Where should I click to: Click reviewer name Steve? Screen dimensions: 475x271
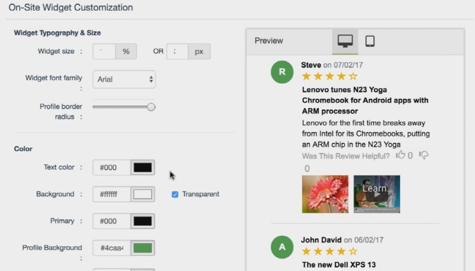coord(311,65)
